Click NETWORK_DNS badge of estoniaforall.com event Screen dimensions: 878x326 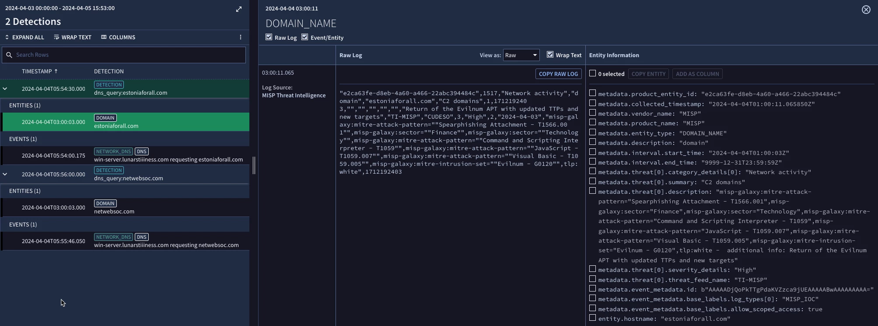pyautogui.click(x=113, y=151)
